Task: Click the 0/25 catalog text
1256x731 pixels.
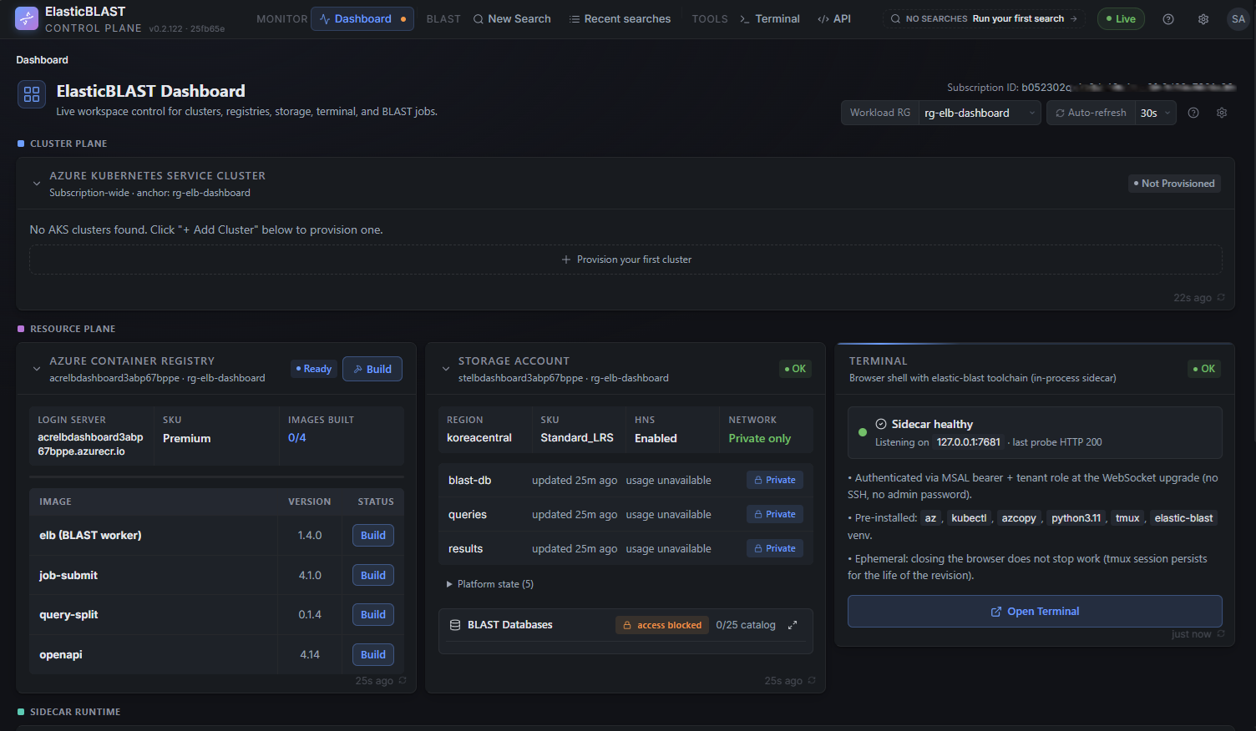Action: point(746,625)
